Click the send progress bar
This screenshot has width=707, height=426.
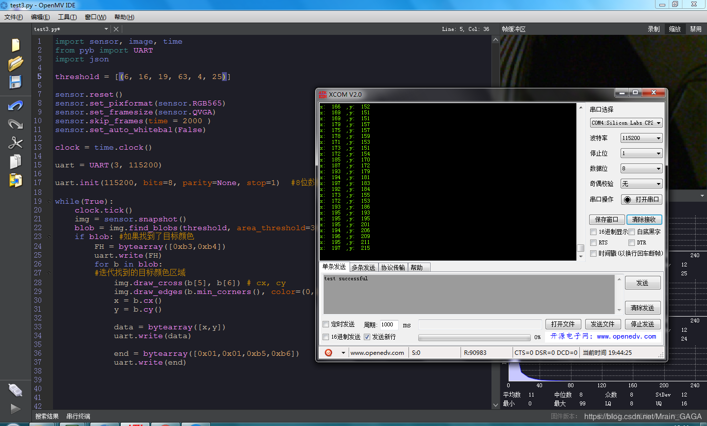point(474,337)
